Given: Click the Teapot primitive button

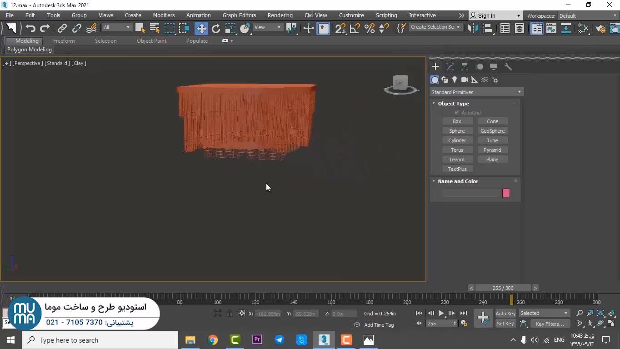Looking at the screenshot, I should 457,160.
